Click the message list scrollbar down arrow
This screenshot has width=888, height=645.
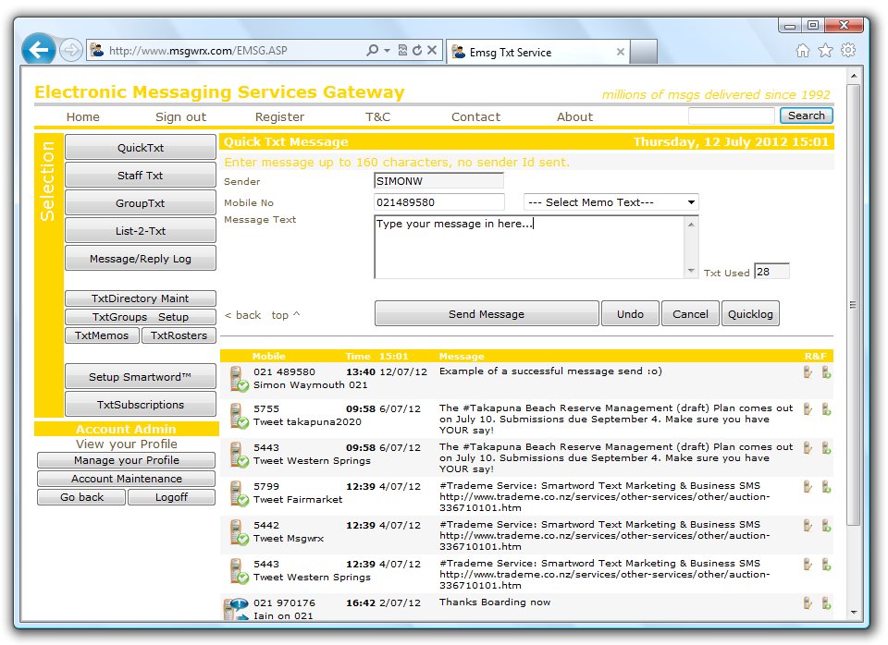852,612
